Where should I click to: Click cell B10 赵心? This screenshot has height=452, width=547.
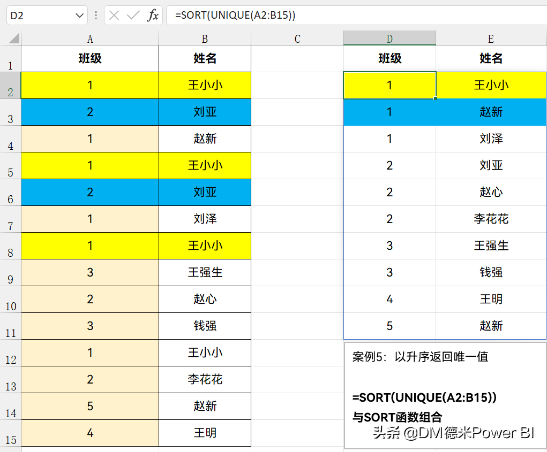(205, 300)
